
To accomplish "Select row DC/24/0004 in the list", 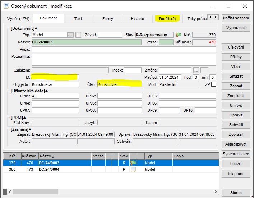I will click(x=111, y=170).
